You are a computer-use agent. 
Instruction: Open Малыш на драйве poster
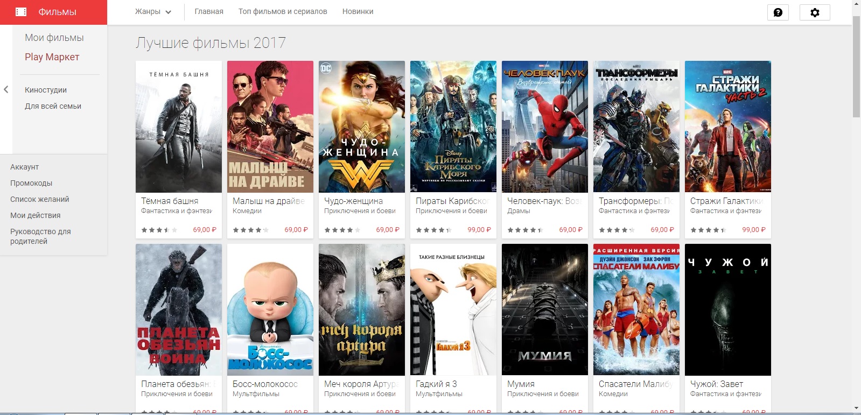(270, 126)
